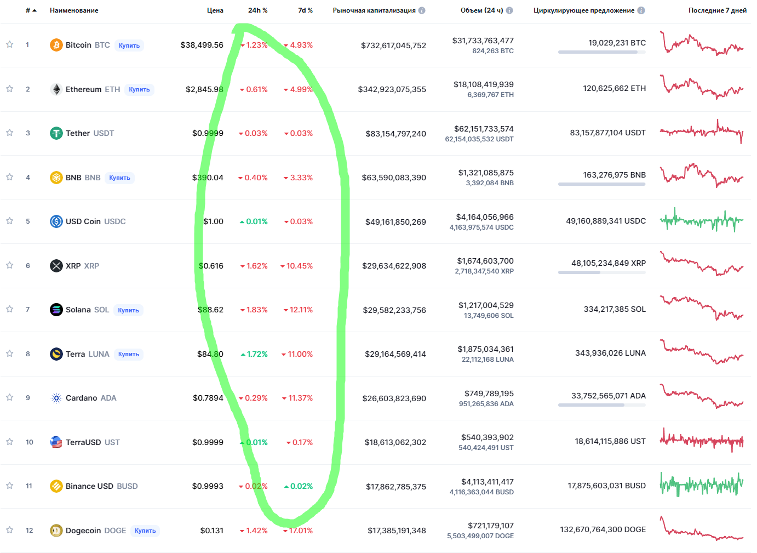
Task: Sort by Циркулирующее предложение column header
Action: tap(584, 10)
